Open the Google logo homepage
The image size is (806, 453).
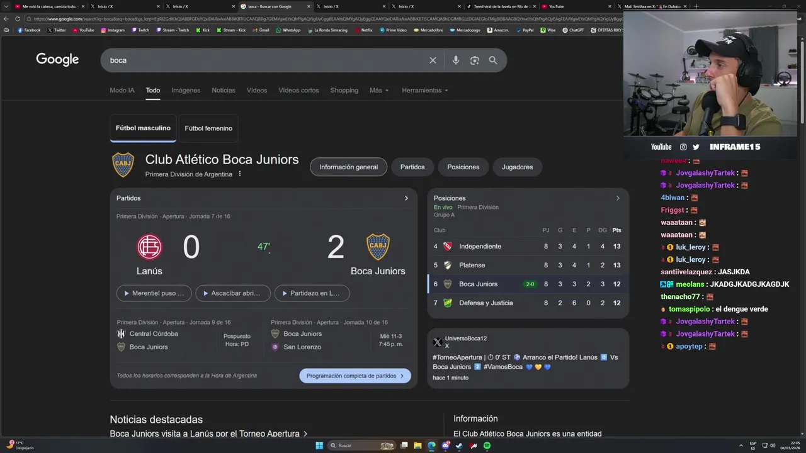[x=57, y=60]
